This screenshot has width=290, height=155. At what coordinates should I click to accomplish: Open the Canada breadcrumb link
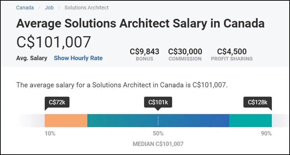(25, 8)
